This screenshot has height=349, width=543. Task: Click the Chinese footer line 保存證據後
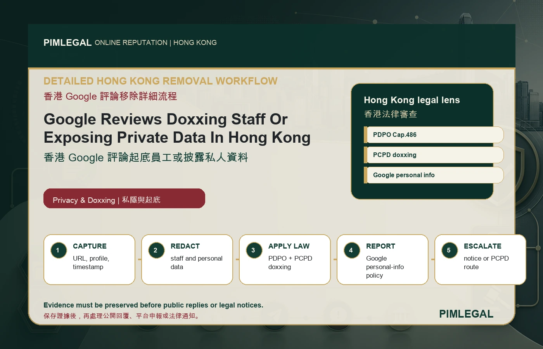click(x=122, y=316)
